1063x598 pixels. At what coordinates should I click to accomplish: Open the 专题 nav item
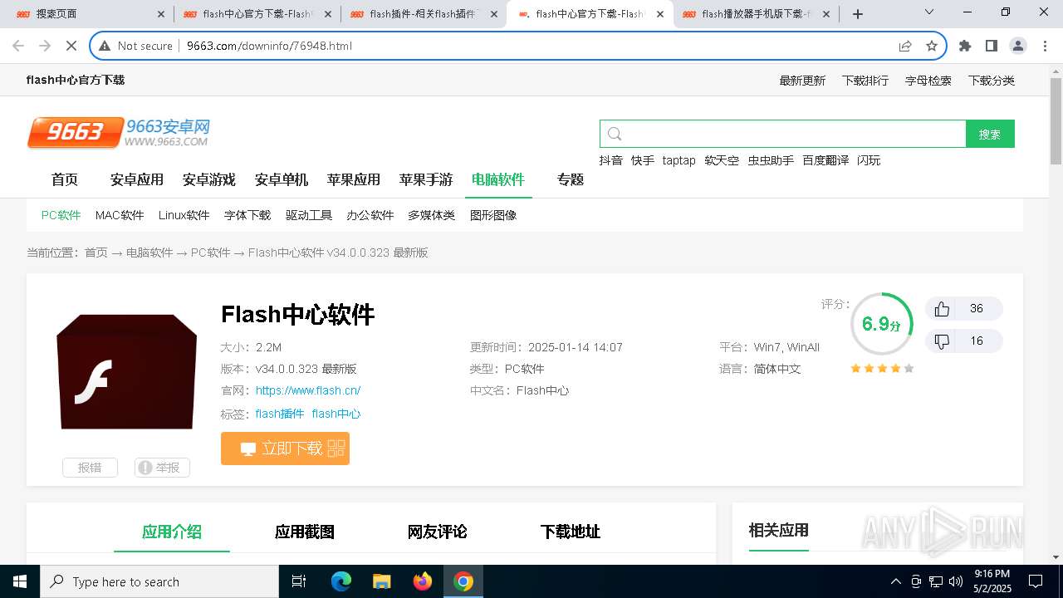pyautogui.click(x=571, y=179)
